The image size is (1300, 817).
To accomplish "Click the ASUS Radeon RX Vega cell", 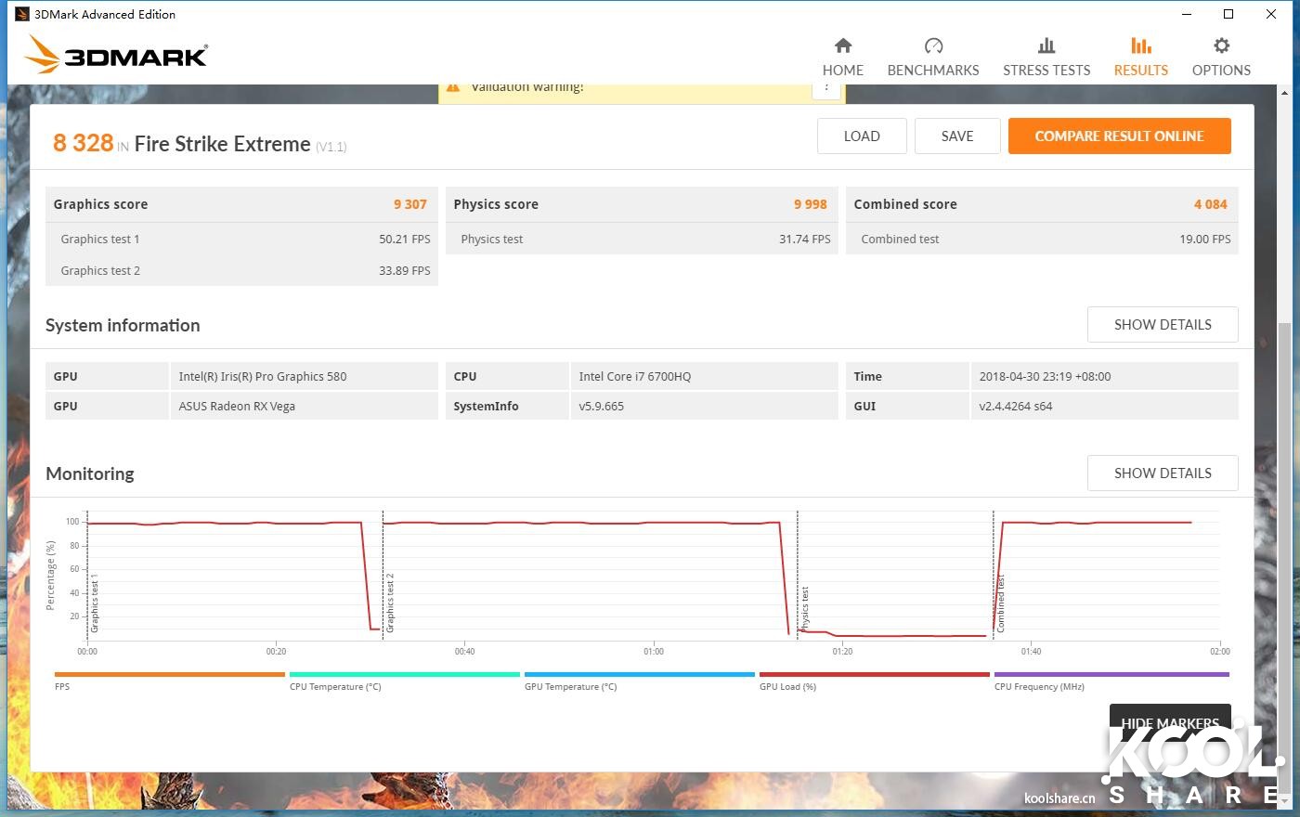I will tap(304, 406).
